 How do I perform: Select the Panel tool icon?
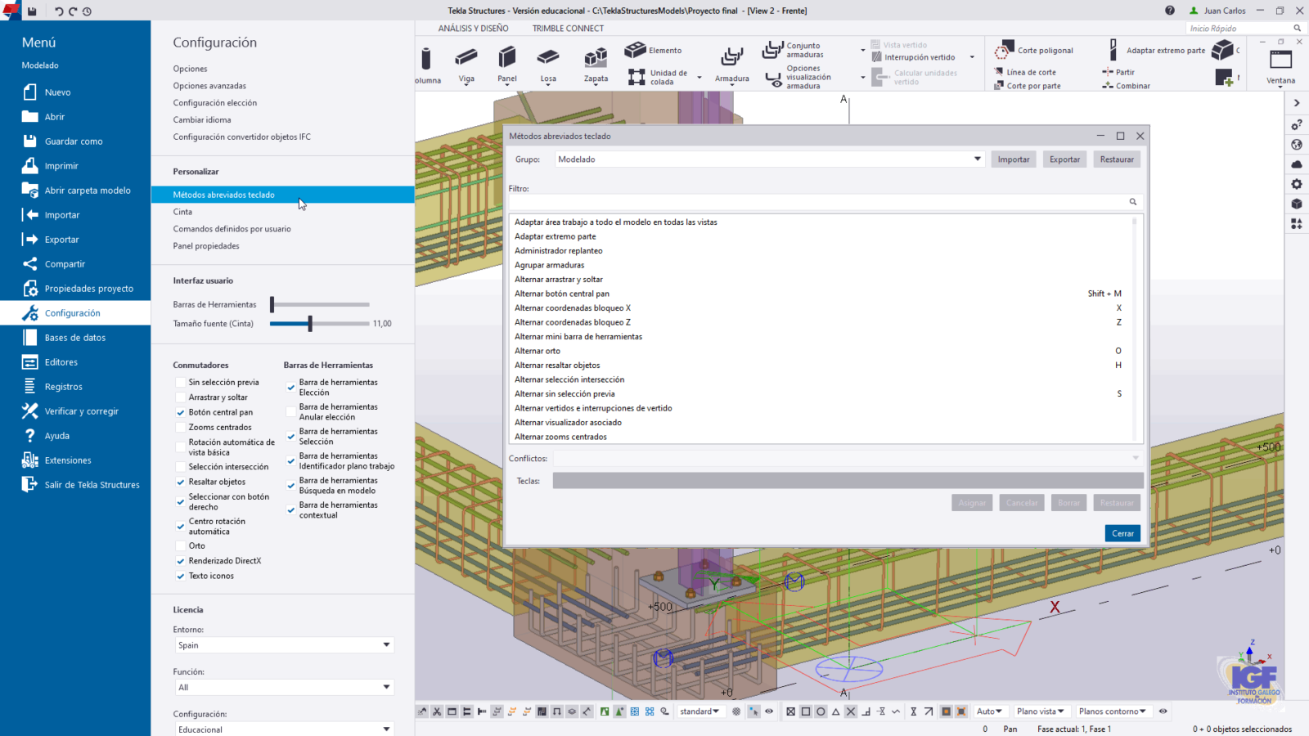pyautogui.click(x=507, y=57)
